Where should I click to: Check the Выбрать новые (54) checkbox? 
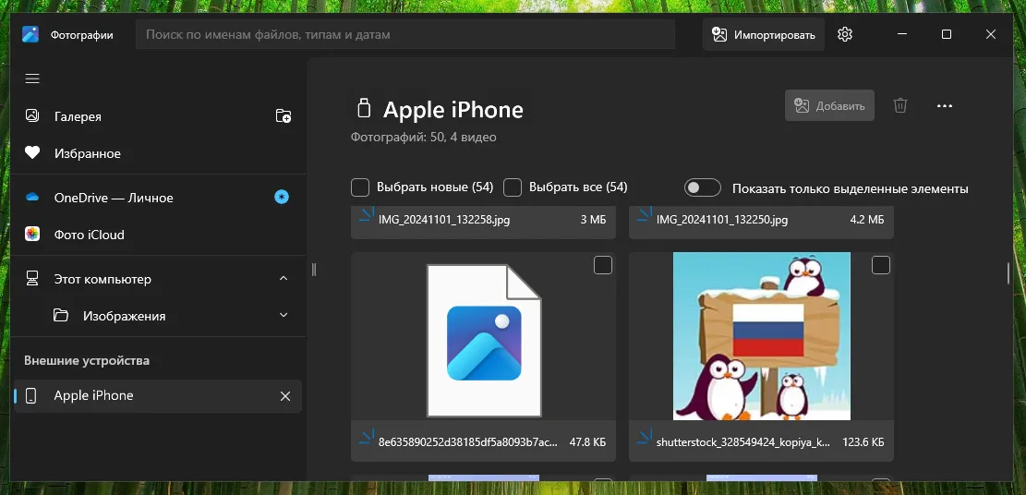tap(360, 187)
